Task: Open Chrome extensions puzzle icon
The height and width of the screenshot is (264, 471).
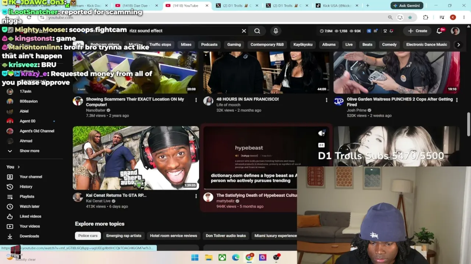Action: coord(426,17)
